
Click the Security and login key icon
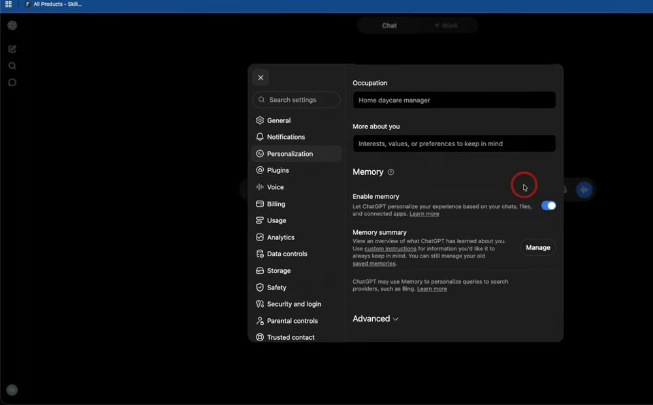click(x=260, y=304)
